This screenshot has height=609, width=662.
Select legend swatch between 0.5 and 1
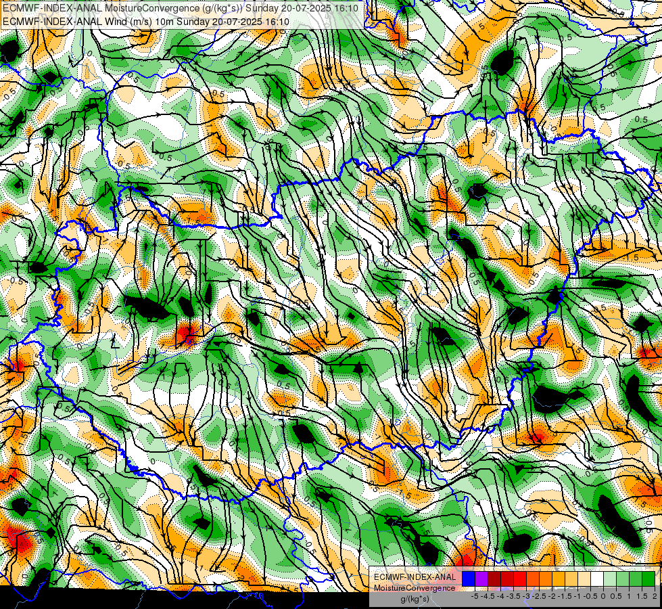[623, 579]
